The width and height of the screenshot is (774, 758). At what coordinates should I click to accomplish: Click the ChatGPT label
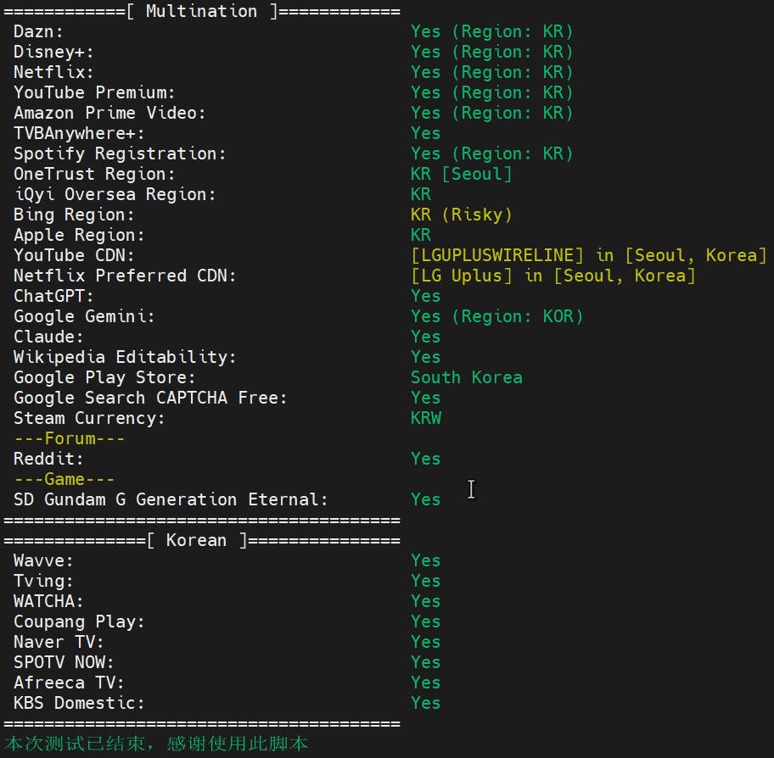pos(53,296)
